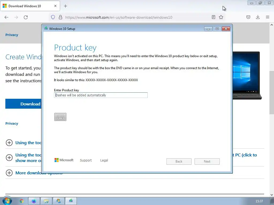Click the Next button in Windows 10 Setup

207,161
